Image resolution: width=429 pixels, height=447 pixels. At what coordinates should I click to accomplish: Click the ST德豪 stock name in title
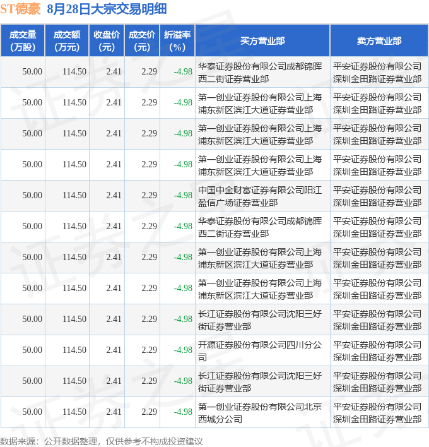pos(20,9)
